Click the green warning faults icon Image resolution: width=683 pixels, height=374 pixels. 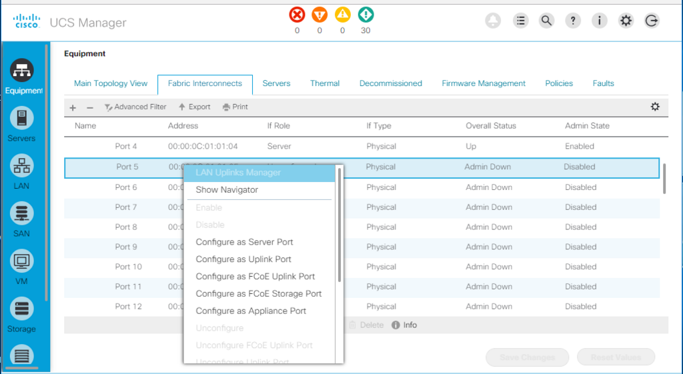pyautogui.click(x=366, y=15)
